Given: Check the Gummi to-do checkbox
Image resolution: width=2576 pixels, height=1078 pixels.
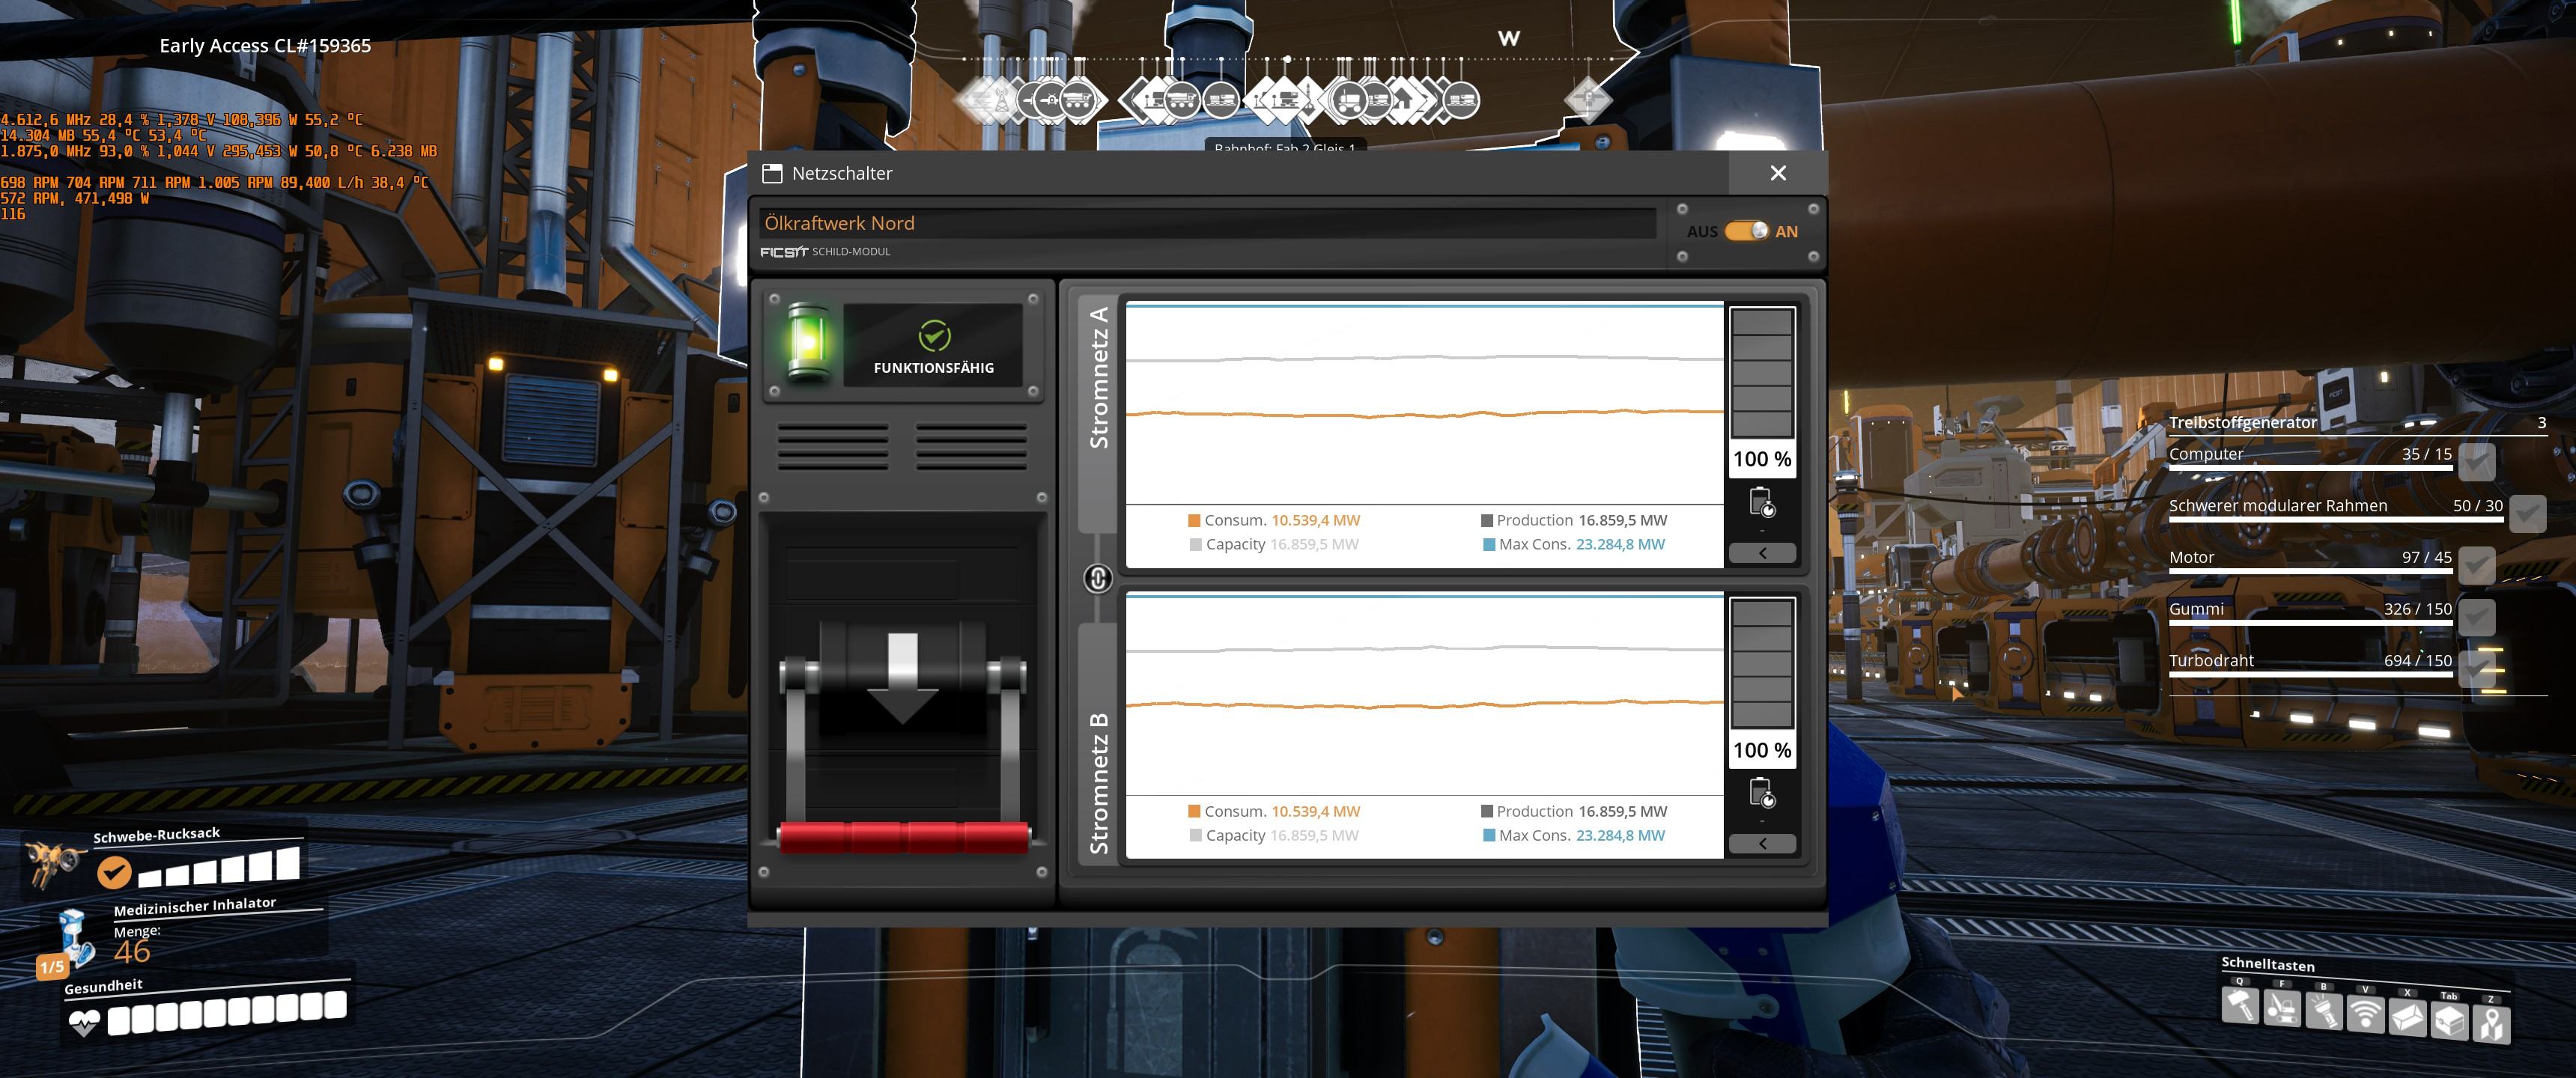Looking at the screenshot, I should click(2476, 617).
